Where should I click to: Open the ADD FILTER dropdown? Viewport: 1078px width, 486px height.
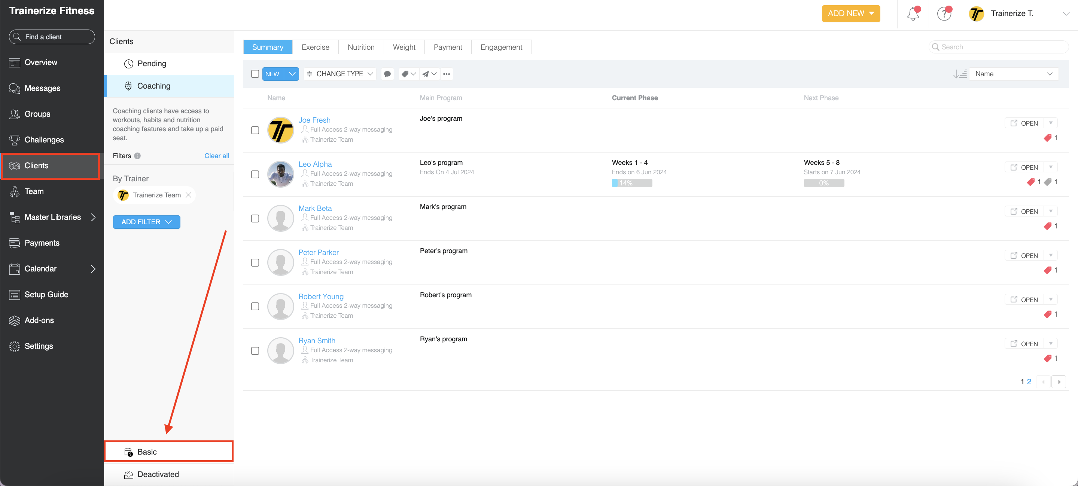[x=146, y=222]
